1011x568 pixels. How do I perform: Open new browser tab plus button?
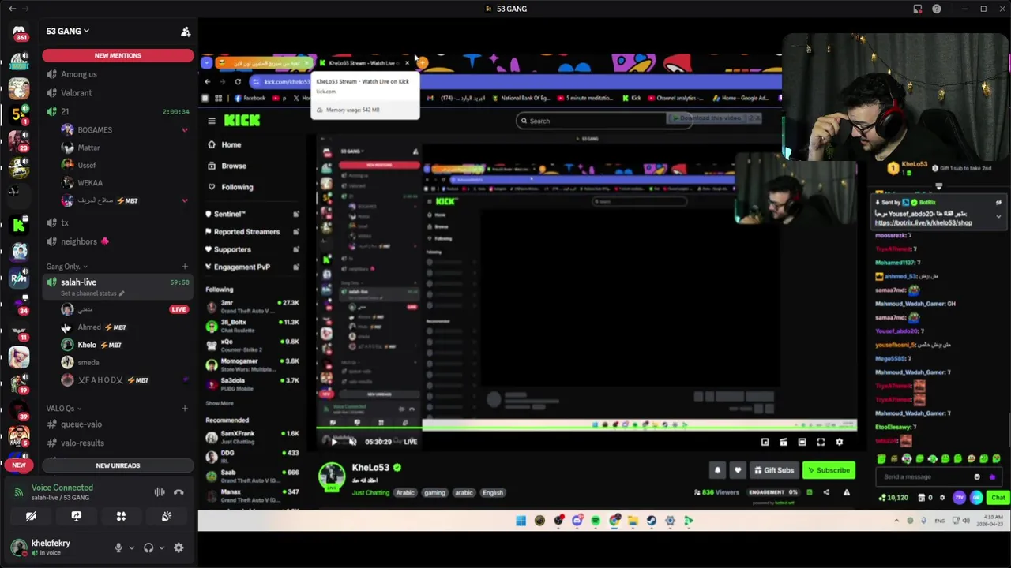[x=423, y=62]
